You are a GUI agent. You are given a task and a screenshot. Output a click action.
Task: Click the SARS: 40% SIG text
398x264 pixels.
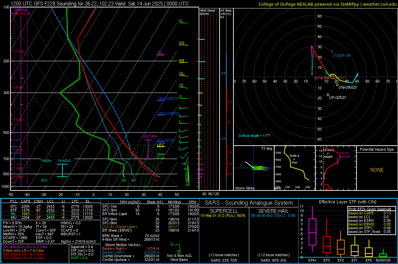(x=273, y=260)
